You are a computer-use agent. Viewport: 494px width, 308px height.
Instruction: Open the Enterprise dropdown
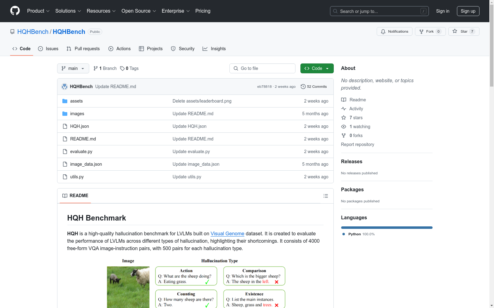(176, 11)
